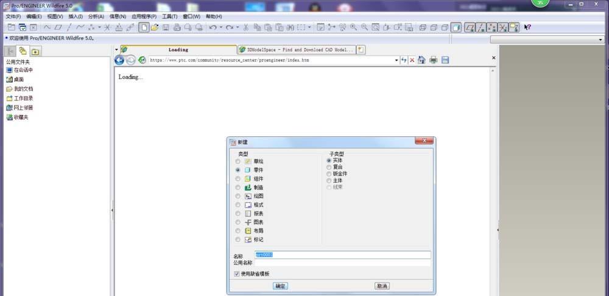Screen dimensions: 609x296
Task: Collapse the navigator panel side arrow
Action: click(112, 210)
